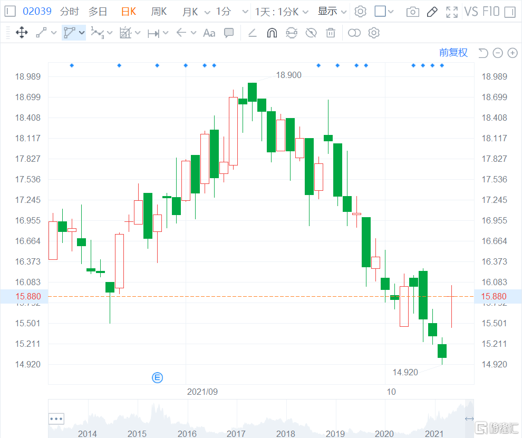The width and height of the screenshot is (522, 438).
Task: Hide all drawings using eye icon
Action: [x=311, y=33]
